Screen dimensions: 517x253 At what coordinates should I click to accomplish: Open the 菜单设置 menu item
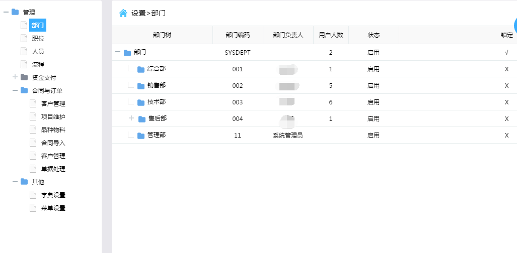(x=53, y=208)
